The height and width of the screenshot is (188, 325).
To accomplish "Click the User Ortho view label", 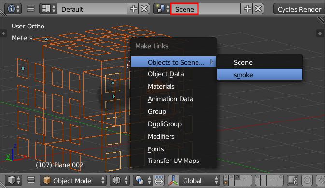I will (28, 26).
